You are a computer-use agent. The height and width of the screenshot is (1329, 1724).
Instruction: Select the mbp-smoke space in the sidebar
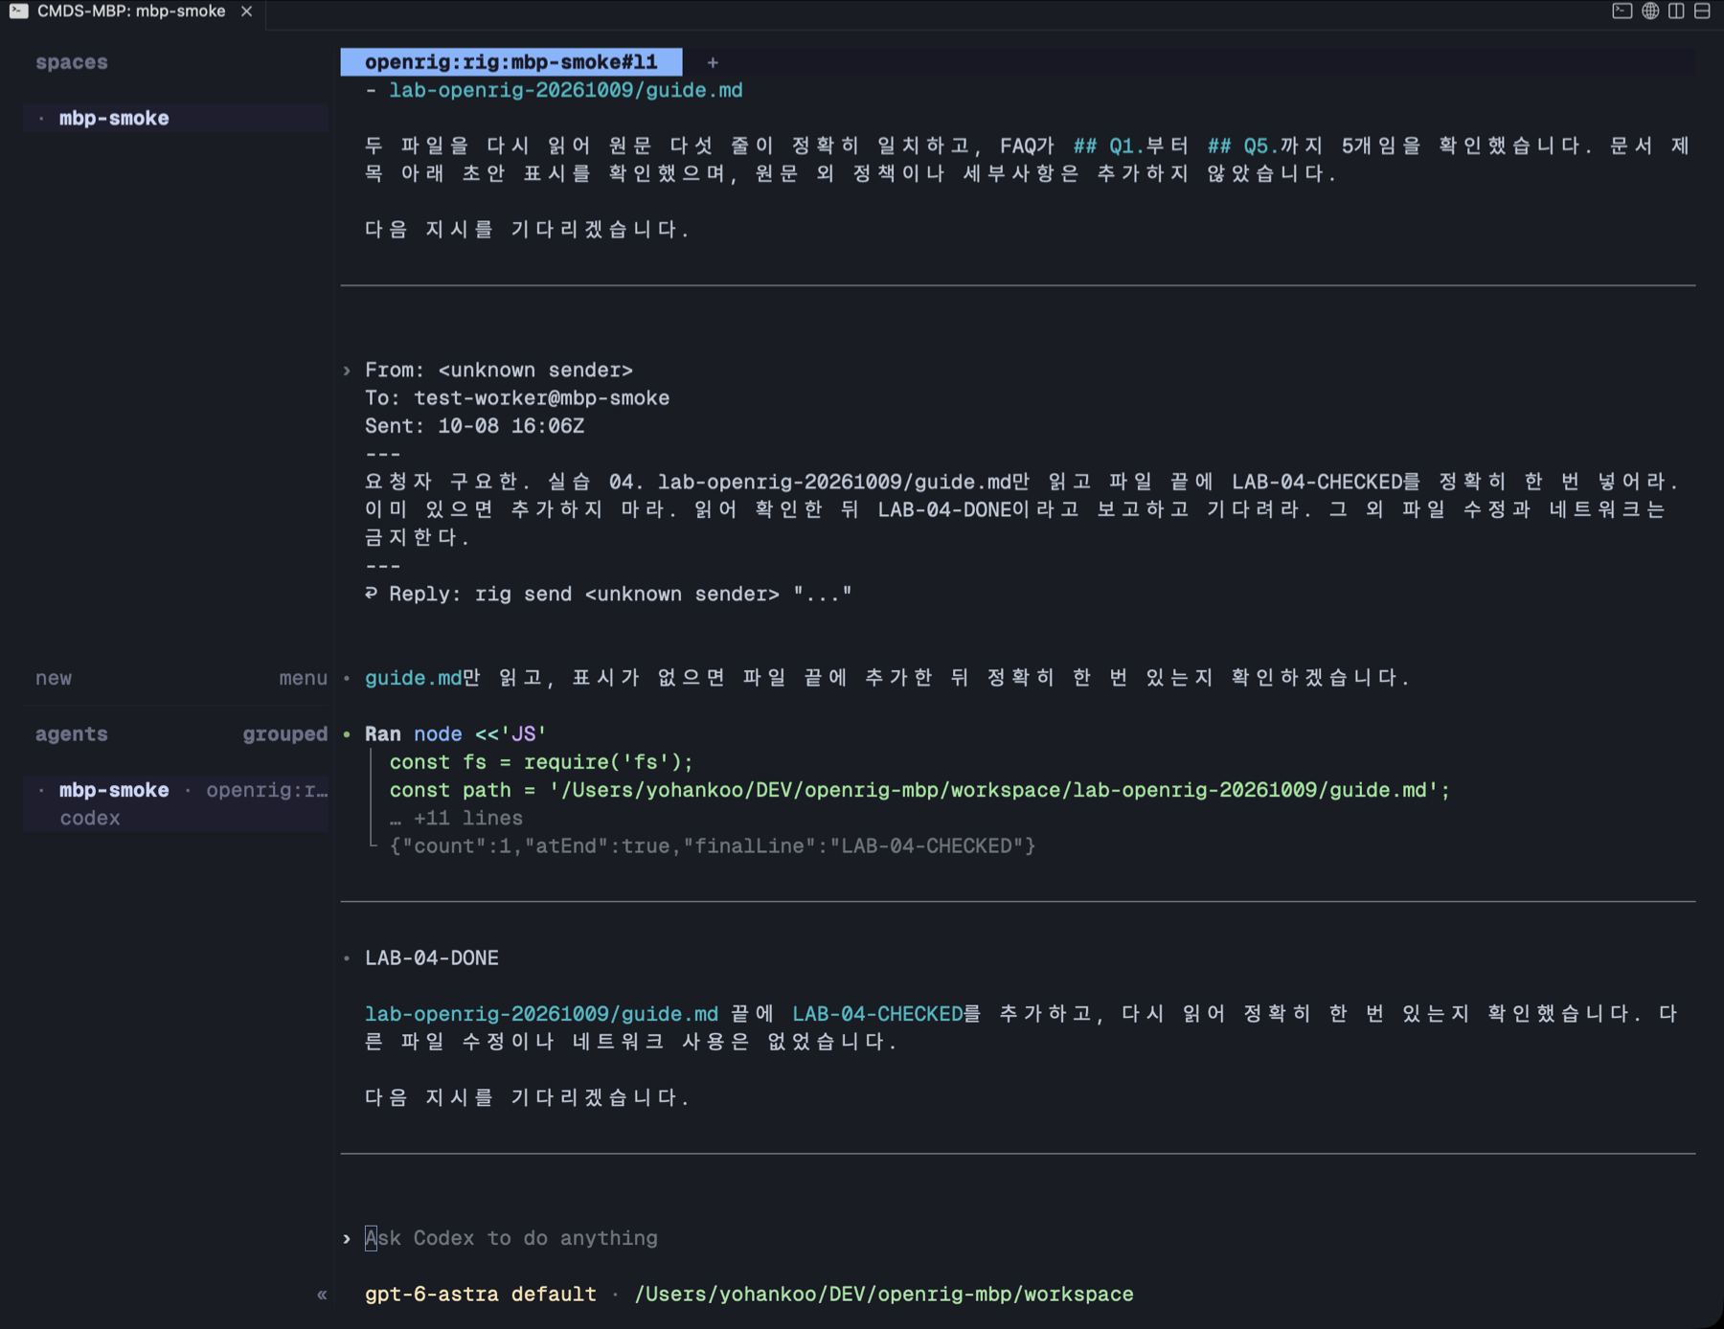pyautogui.click(x=176, y=119)
